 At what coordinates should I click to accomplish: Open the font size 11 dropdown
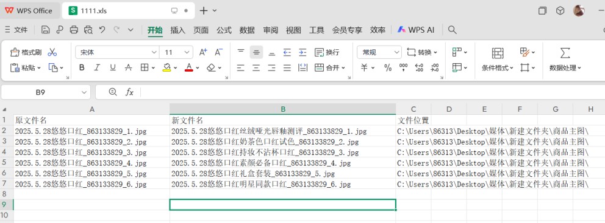click(187, 52)
